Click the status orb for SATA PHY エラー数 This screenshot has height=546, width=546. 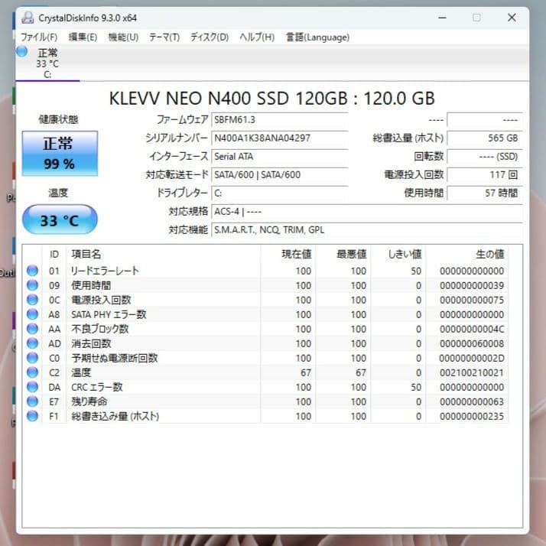click(32, 314)
